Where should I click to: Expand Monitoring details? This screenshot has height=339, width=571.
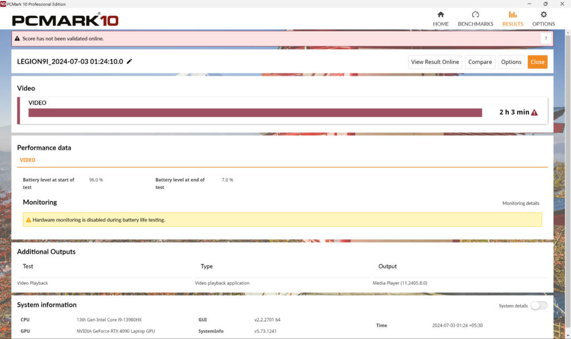point(520,204)
